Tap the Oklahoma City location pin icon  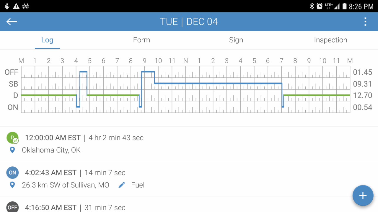click(x=12, y=150)
